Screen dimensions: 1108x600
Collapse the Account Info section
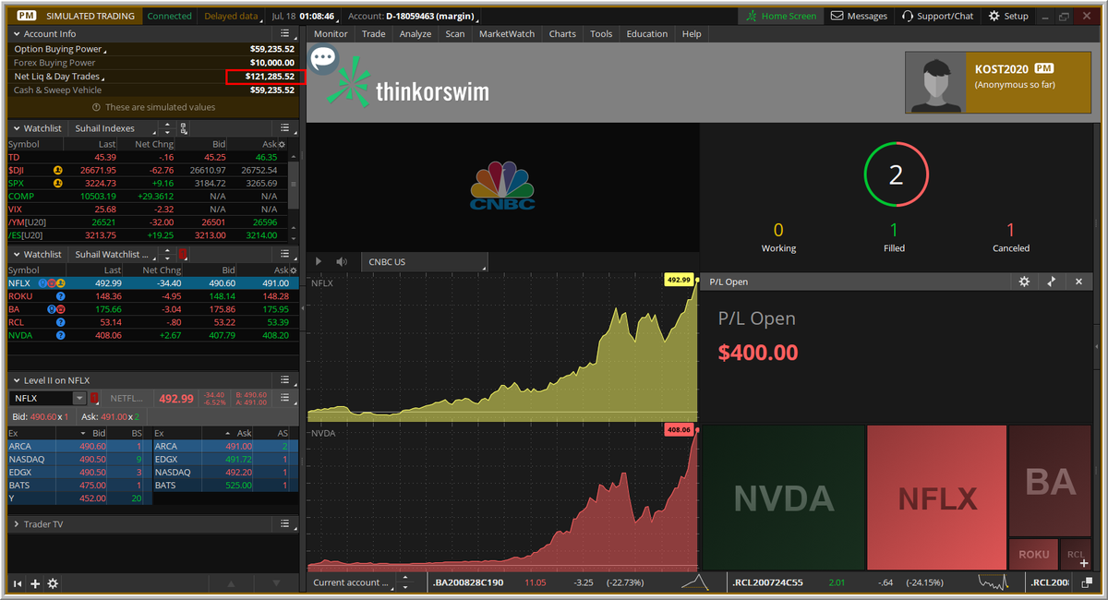click(x=16, y=34)
